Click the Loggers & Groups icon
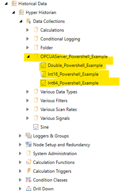Image resolution: width=139 pixels, height=194 pixels. [29, 136]
